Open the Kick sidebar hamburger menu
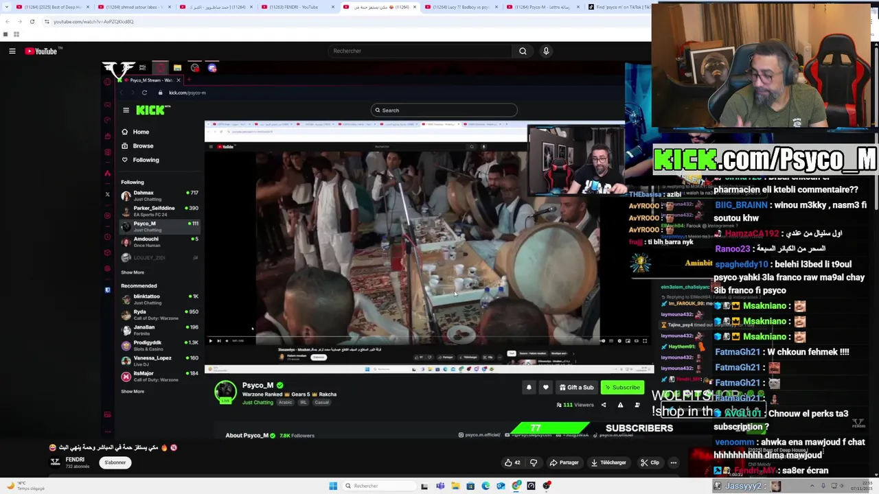 [126, 110]
